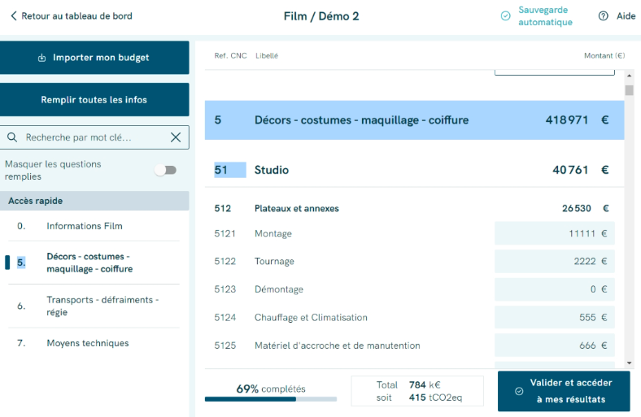
Task: Collapse the 51 Studio section
Action: click(414, 170)
